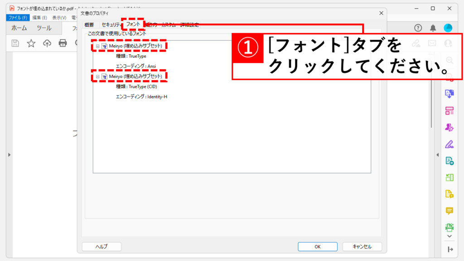Screen dimensions: 464x261
Task: Click the text 種類 : TrueType
Action: click(131, 56)
